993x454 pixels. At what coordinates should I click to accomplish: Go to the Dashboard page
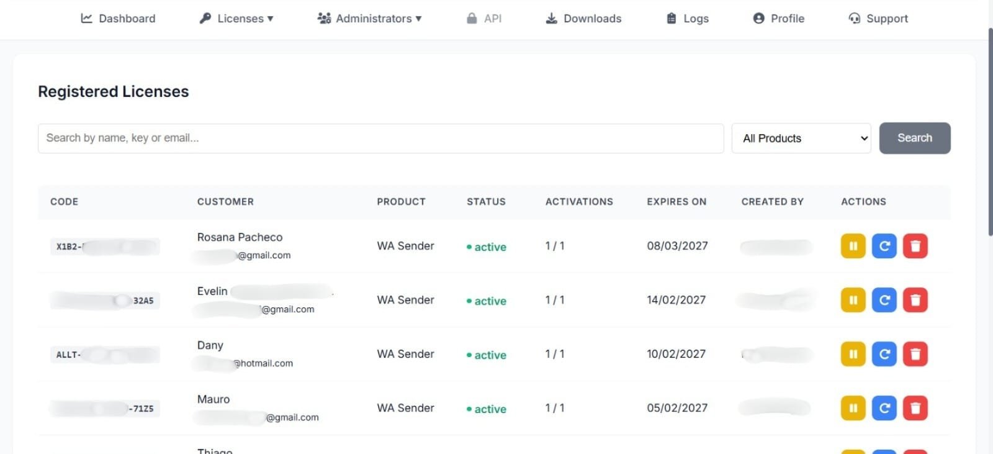pos(118,19)
